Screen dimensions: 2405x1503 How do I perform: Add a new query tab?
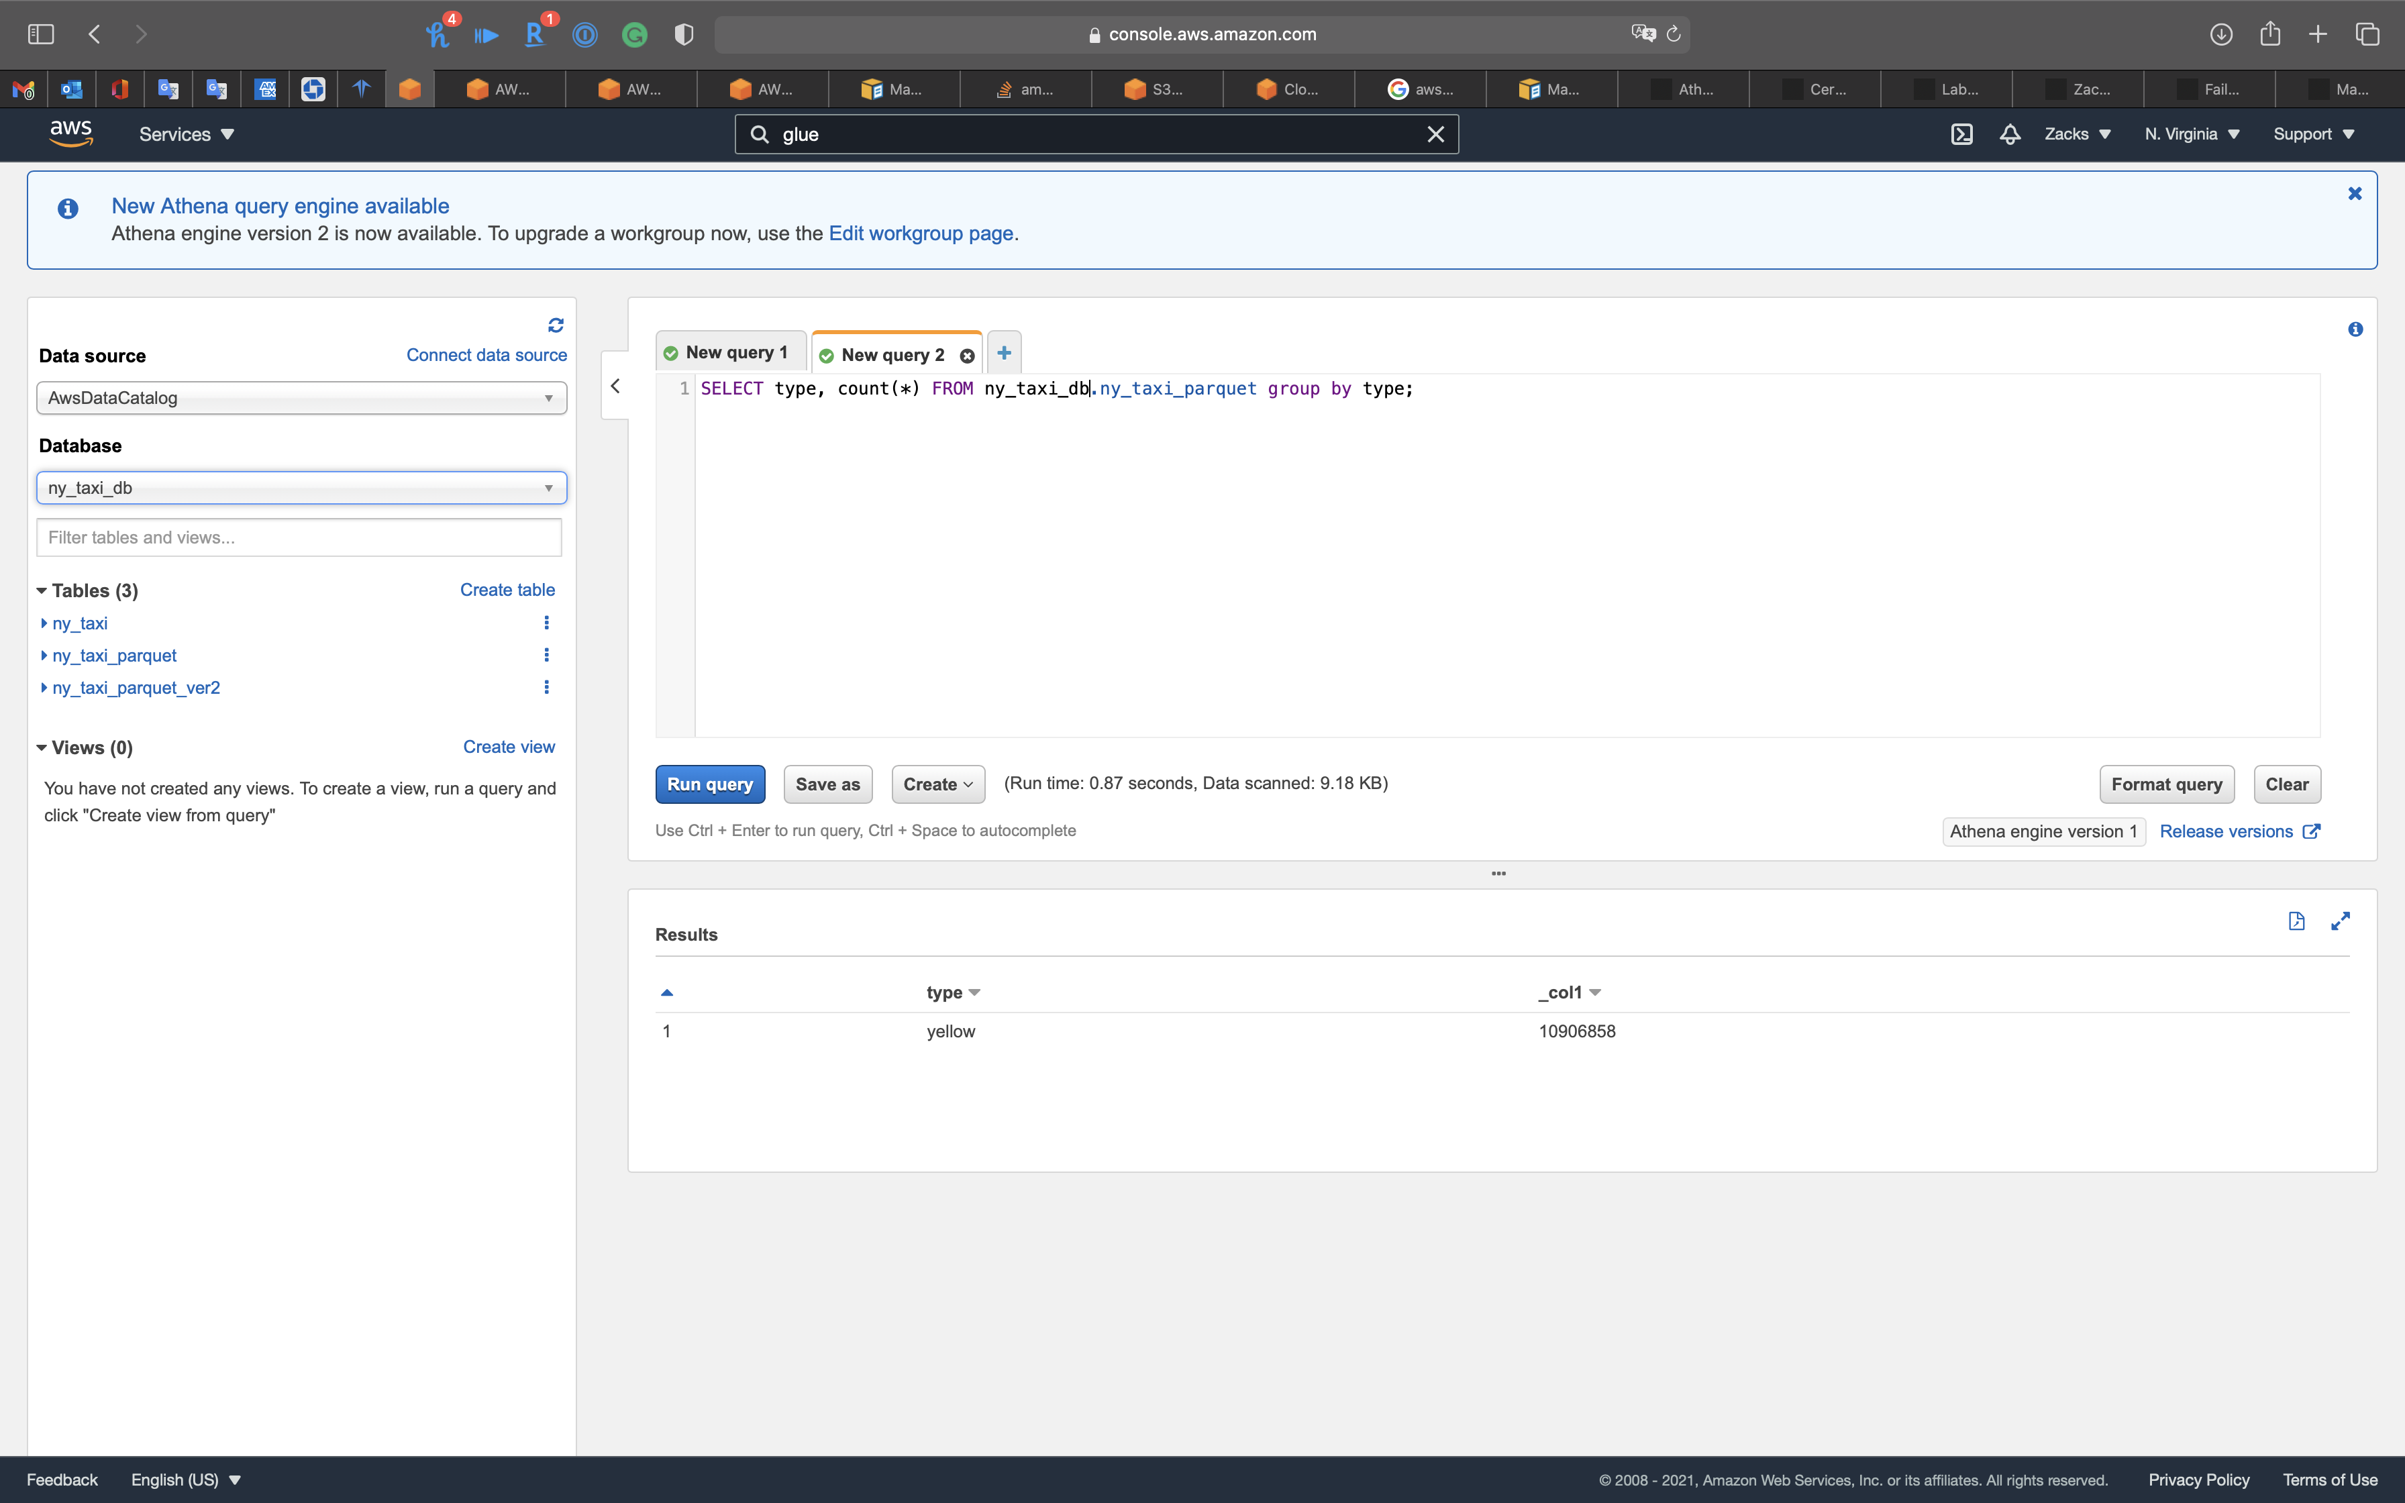click(1004, 353)
